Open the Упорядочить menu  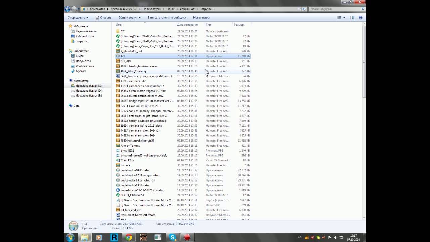pos(78,17)
